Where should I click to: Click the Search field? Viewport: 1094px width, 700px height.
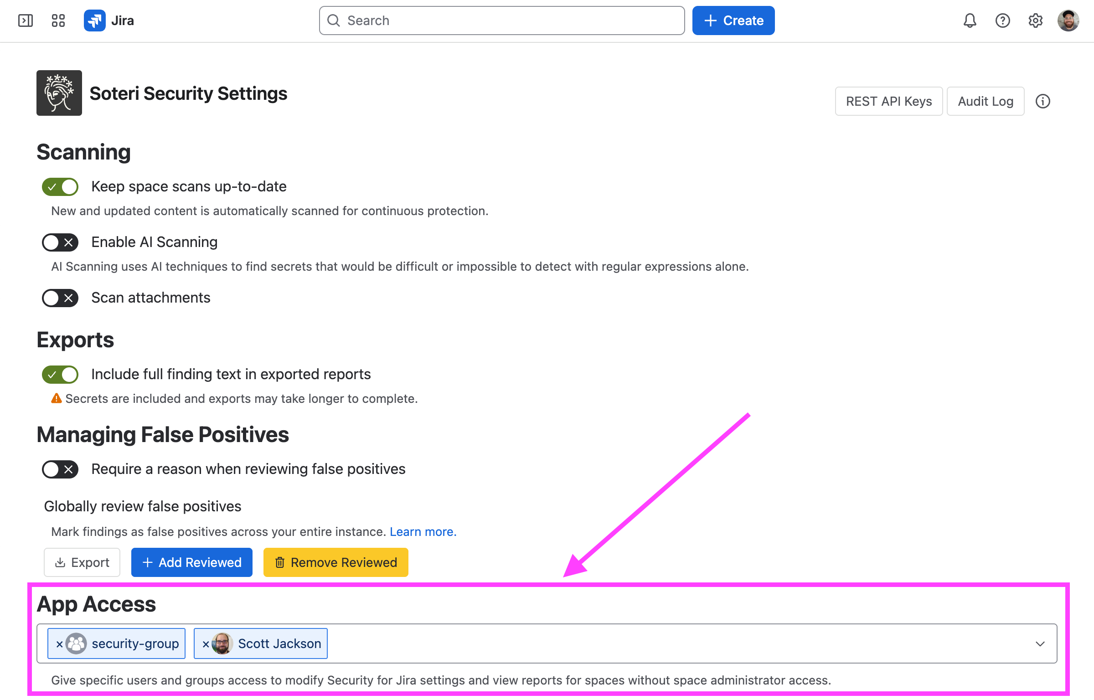[x=502, y=21]
